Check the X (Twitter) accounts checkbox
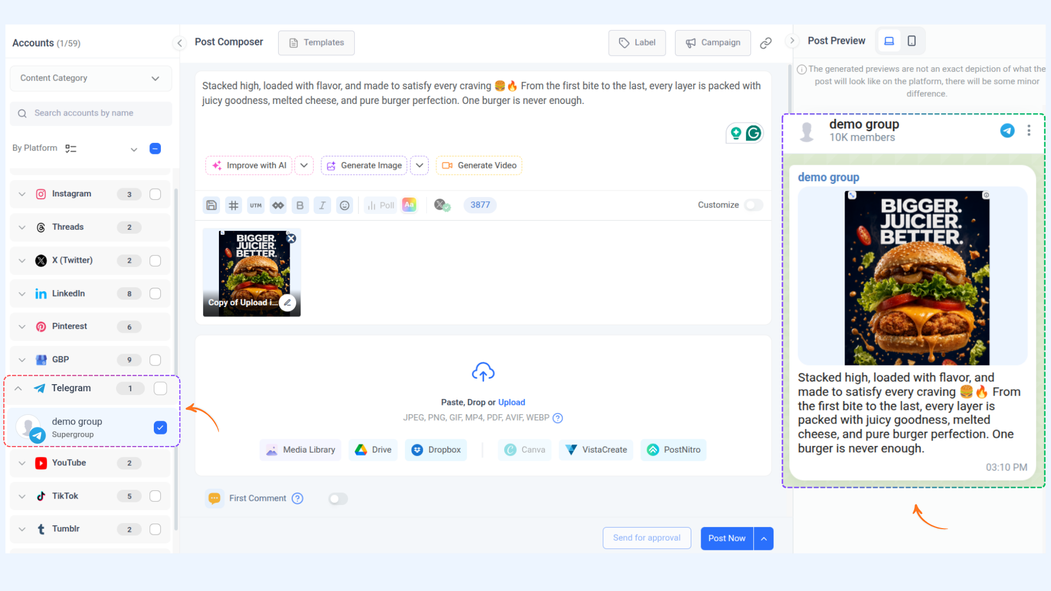1051x591 pixels. tap(155, 260)
